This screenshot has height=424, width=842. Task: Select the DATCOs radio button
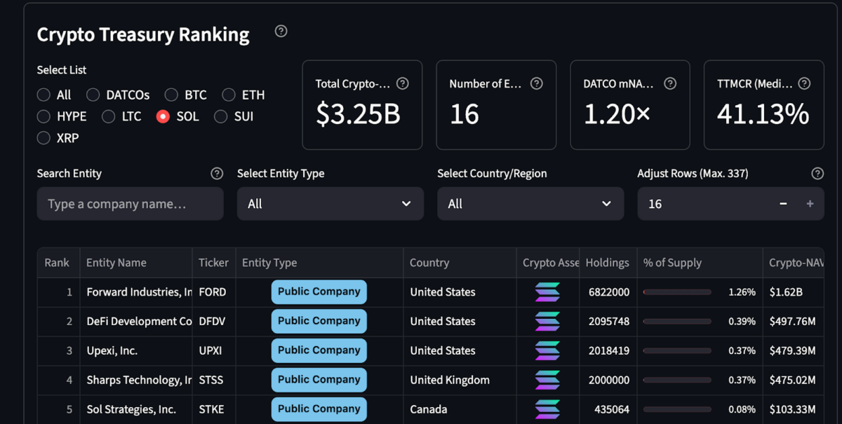tap(93, 95)
